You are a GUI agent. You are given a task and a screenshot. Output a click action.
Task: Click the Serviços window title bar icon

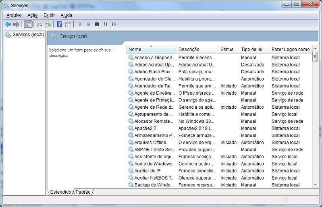(x=6, y=5)
